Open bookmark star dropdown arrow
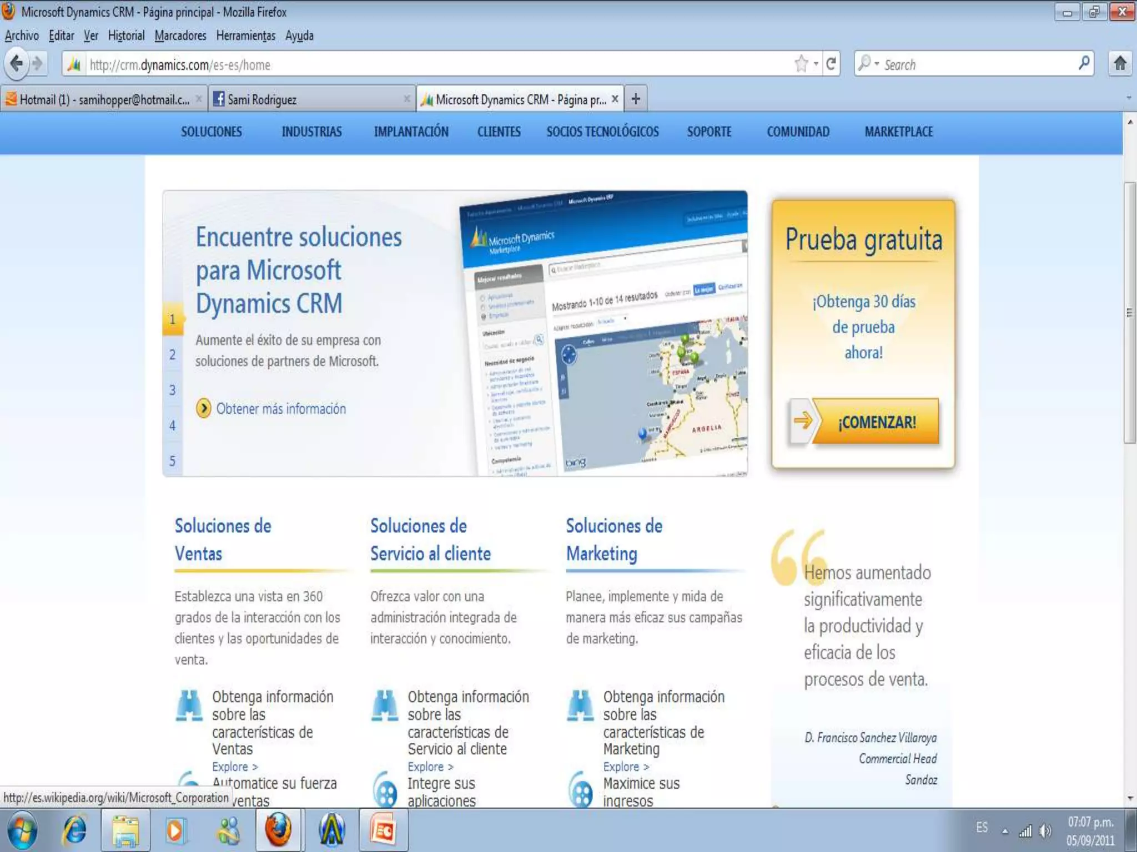The width and height of the screenshot is (1137, 852). pos(816,64)
